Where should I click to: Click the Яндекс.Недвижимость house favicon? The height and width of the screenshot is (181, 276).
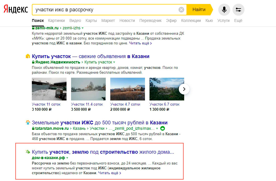(x=28, y=56)
